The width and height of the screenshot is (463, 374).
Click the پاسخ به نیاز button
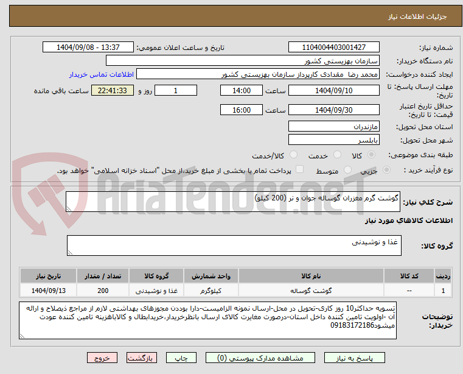354,358
